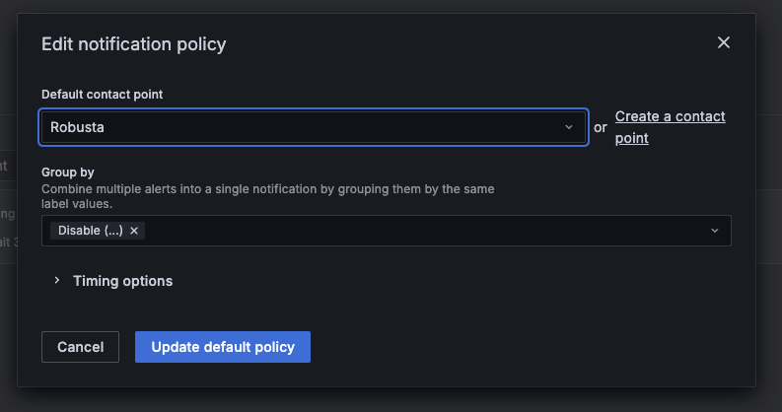Open the Default contact point dropdown
The image size is (782, 412).
point(314,127)
